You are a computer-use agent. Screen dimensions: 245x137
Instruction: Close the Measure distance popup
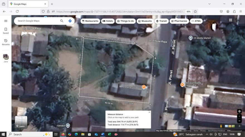(x=149, y=112)
